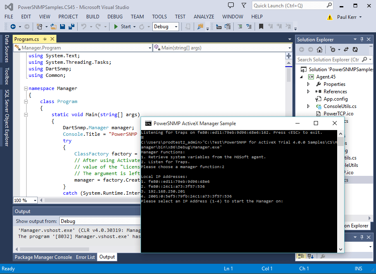Click the Save All toolbar icon
This screenshot has height=274, width=376.
click(x=71, y=27)
